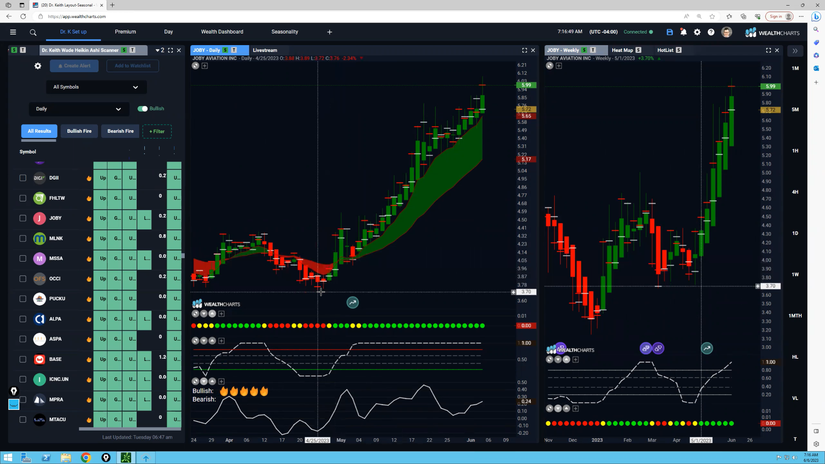
Task: Add a new layout tab with plus
Action: pos(330,32)
